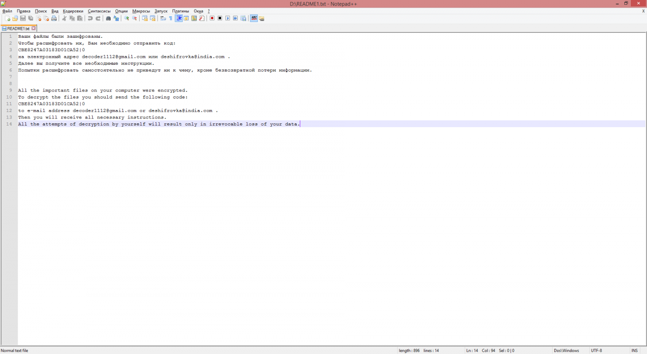Click line number 9 in the margin
This screenshot has height=354, width=647.
(10, 90)
